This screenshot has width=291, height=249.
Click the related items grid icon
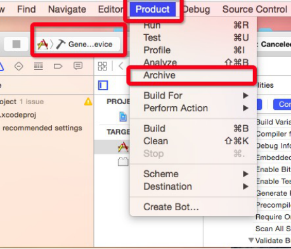coord(103,66)
